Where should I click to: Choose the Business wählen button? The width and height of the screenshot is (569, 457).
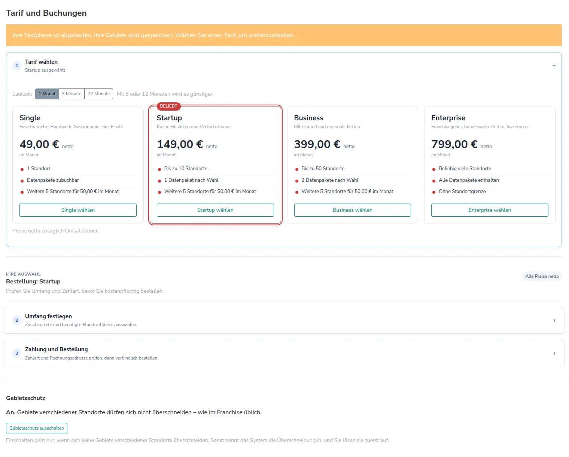[x=353, y=210]
